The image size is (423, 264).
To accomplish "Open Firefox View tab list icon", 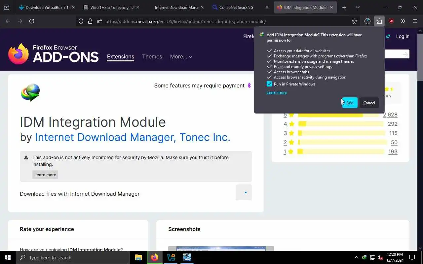I will pos(7,7).
